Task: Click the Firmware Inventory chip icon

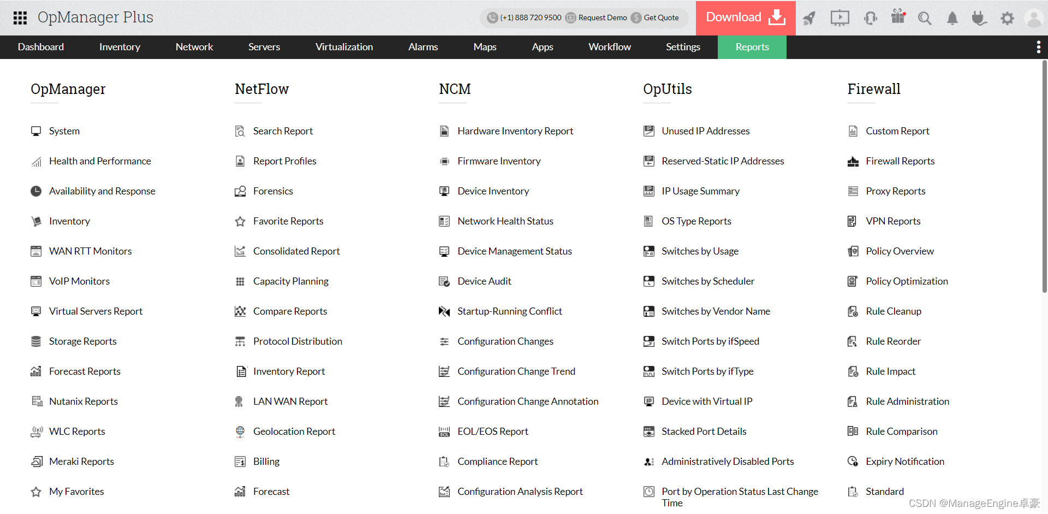Action: [444, 161]
